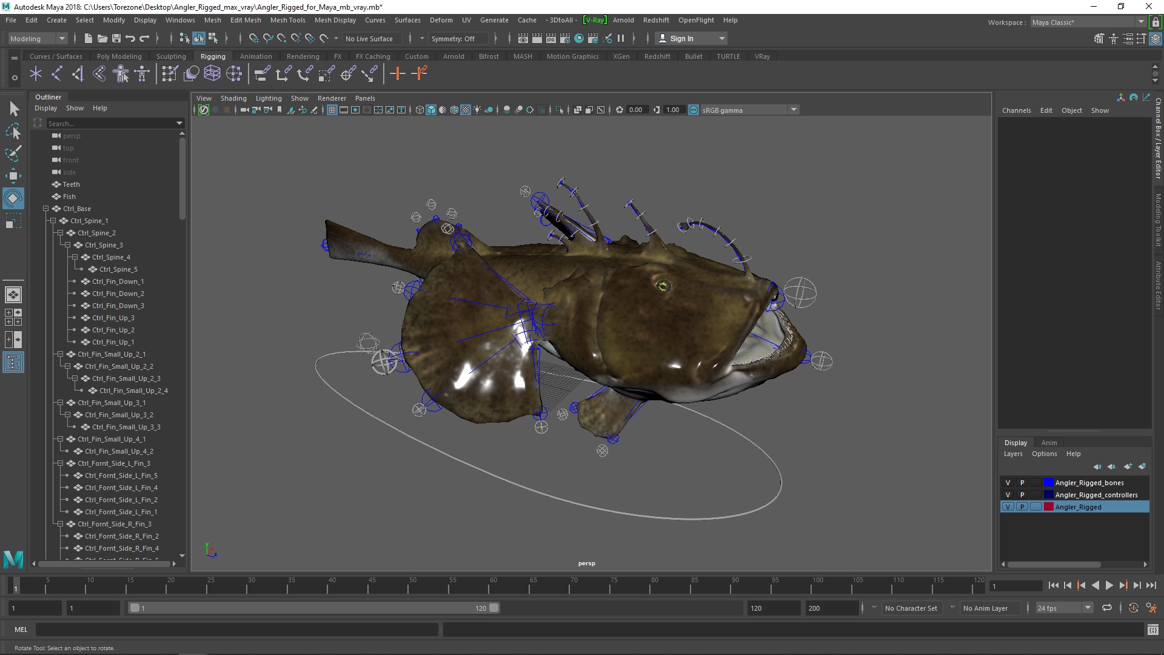This screenshot has width=1164, height=655.
Task: Select the Paint Selection tool in toolbox
Action: [x=13, y=153]
